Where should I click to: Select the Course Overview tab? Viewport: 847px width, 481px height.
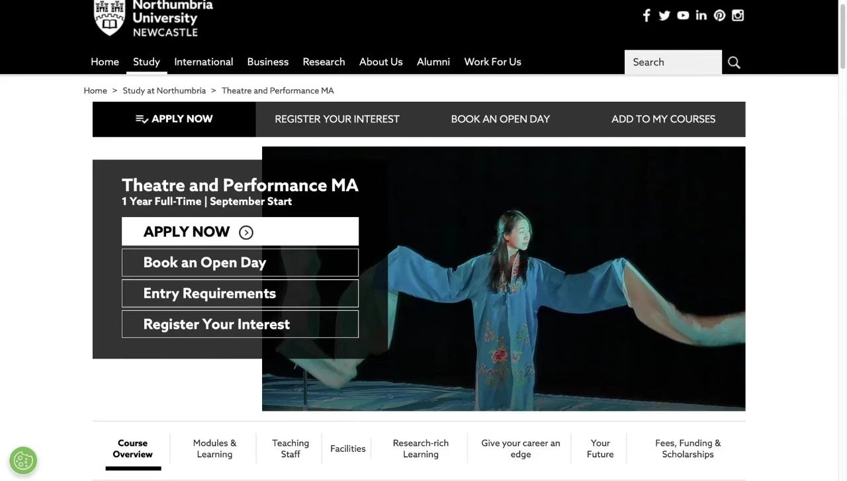132,449
